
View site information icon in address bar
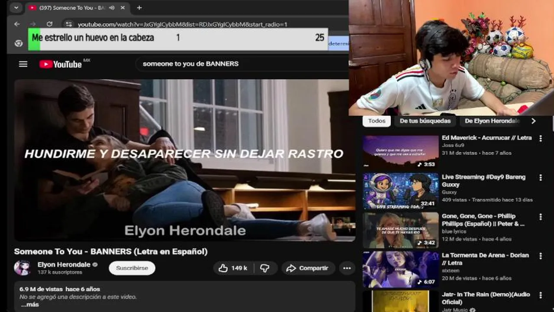(68, 24)
